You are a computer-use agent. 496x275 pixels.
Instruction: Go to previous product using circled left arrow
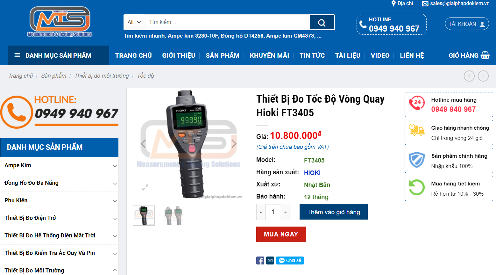pos(469,76)
